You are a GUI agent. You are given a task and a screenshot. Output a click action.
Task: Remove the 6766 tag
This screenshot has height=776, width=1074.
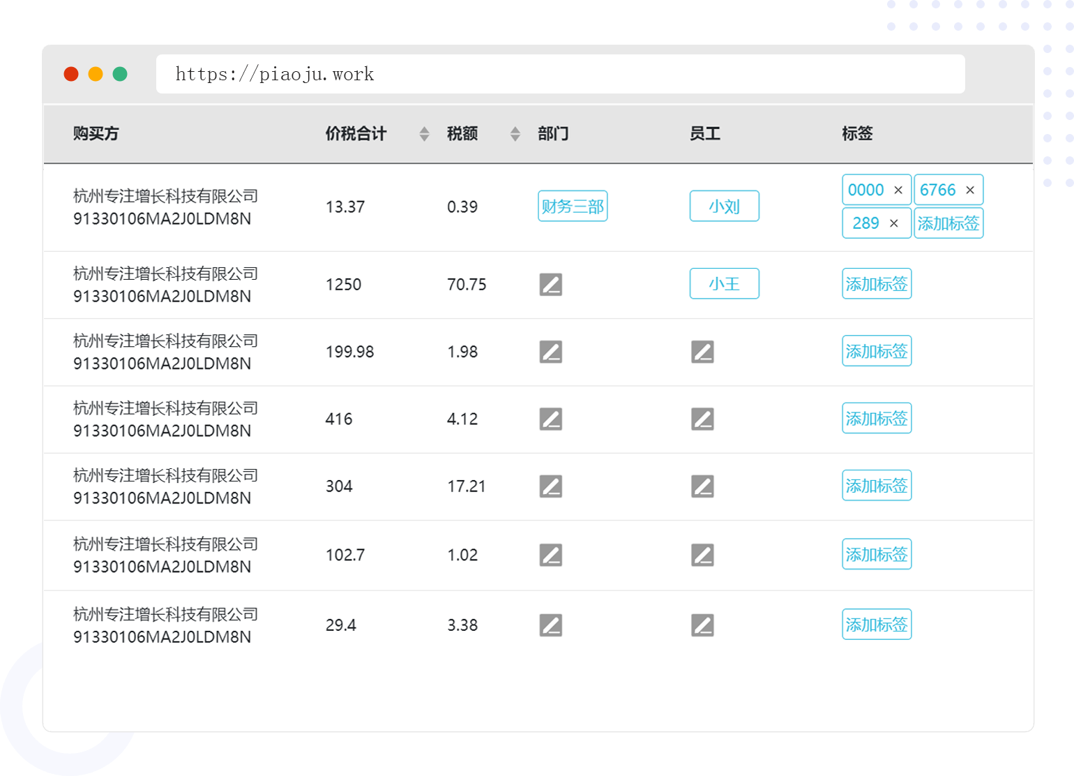(969, 190)
